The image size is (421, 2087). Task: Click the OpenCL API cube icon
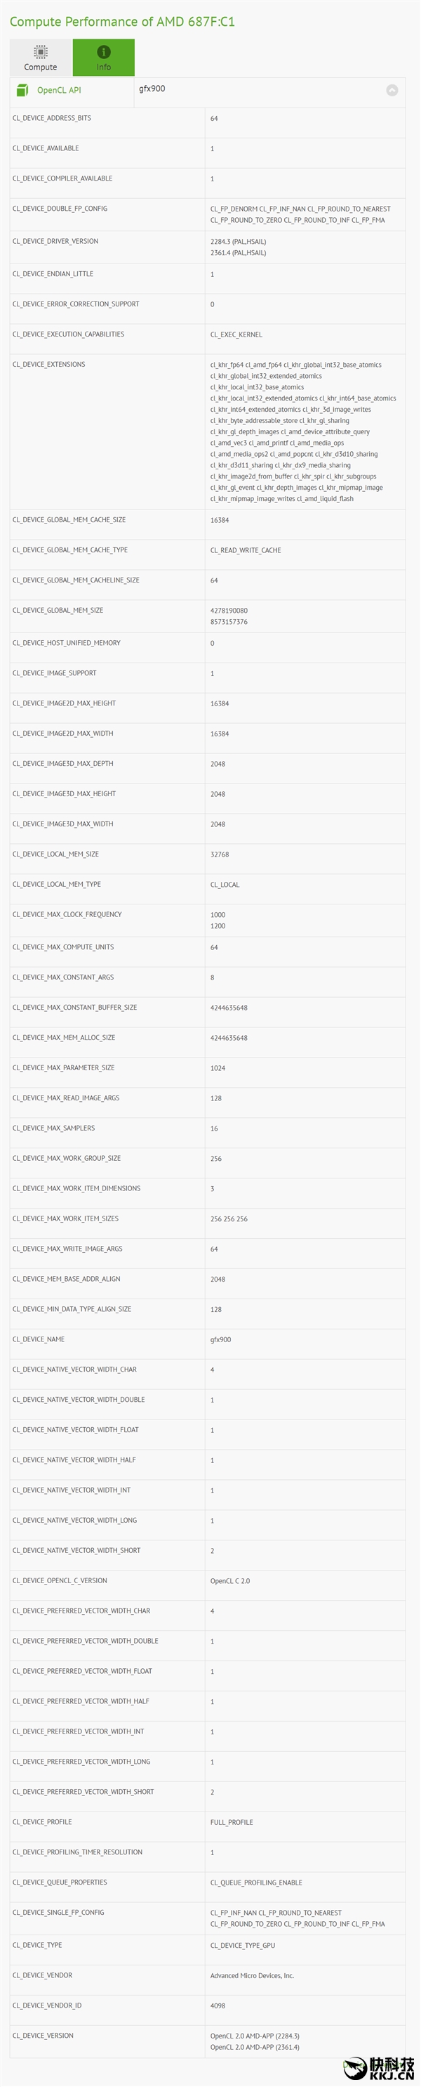22,90
